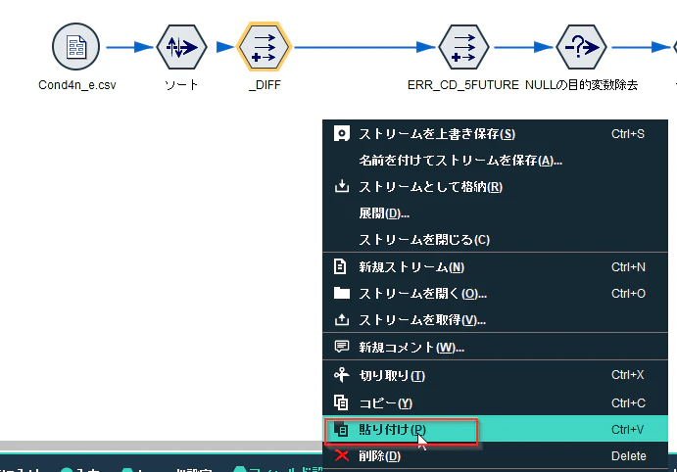Select the ソート sort node
The image size is (677, 472).
coord(182,47)
